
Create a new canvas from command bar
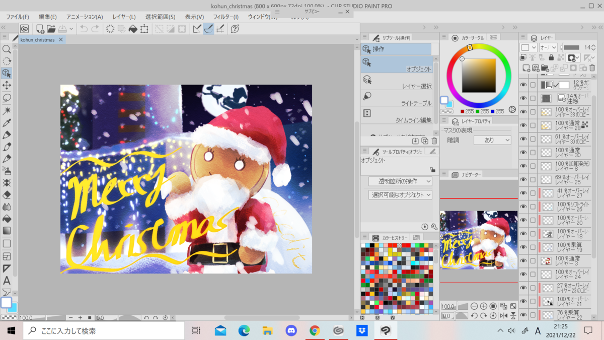pyautogui.click(x=40, y=29)
